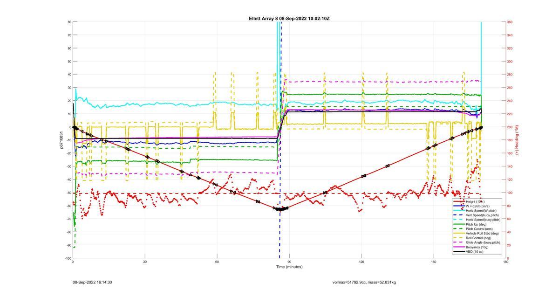Viewport: 559px width, 290px height.
Task: Click the x-axis tick label '180'
Action: click(x=506, y=262)
